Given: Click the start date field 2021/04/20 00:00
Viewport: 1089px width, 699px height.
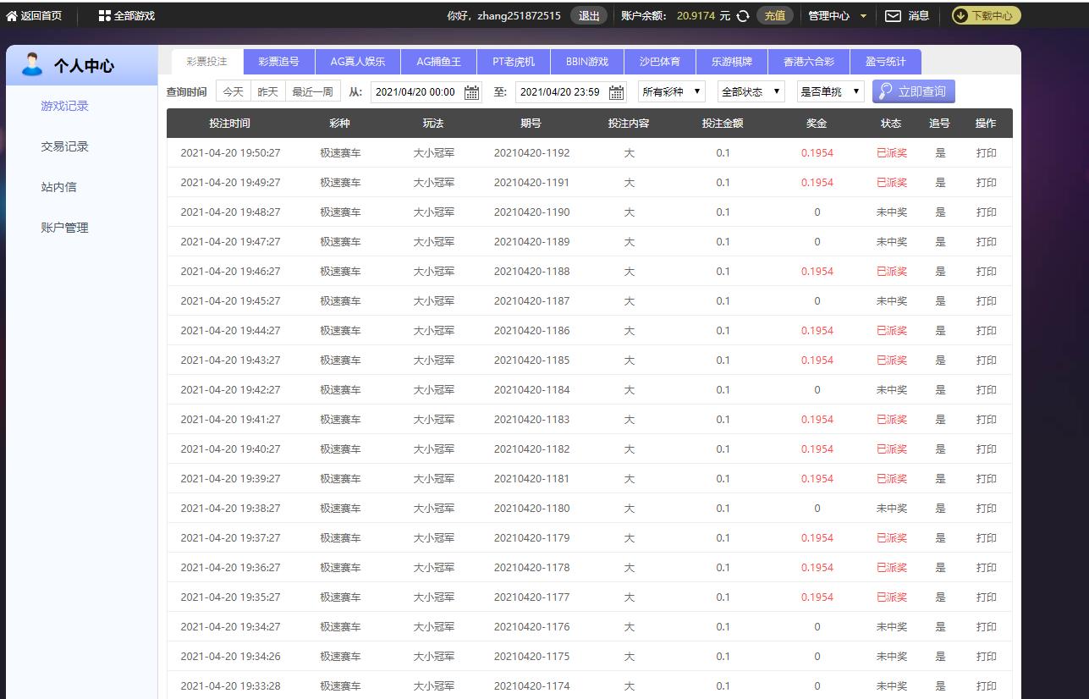Looking at the screenshot, I should click(x=426, y=92).
